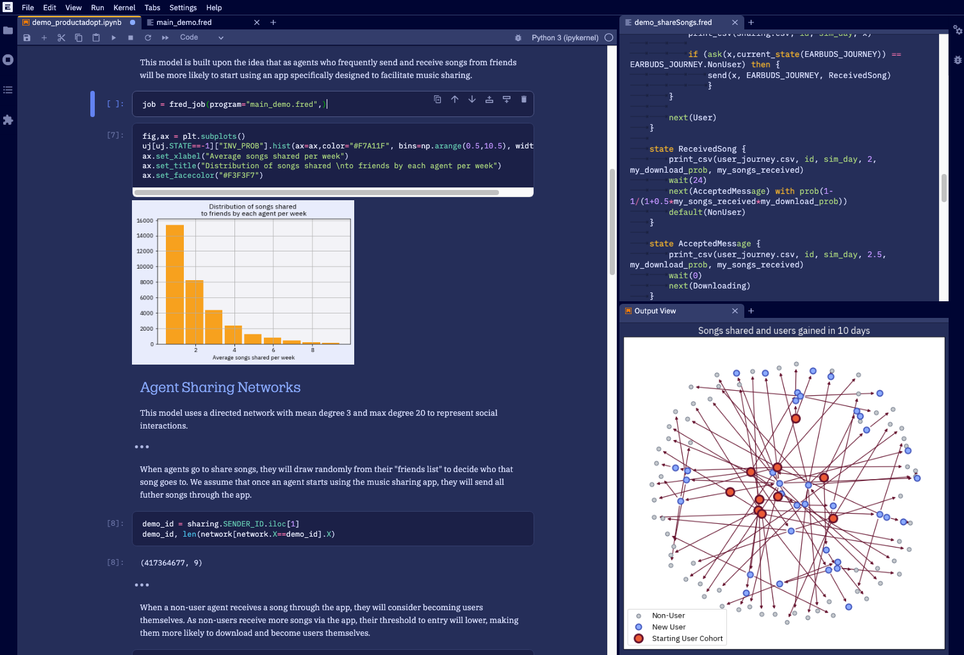
Task: Cut selected cell with scissors icon
Action: [61, 38]
